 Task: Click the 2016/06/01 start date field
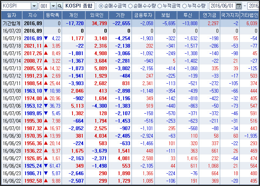coord(222,6)
